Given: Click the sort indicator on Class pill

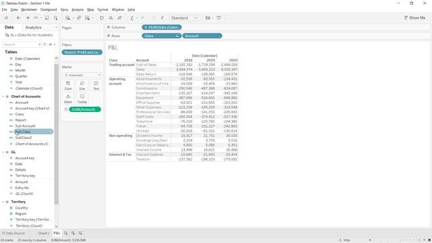Looking at the screenshot, I should 177,36.
